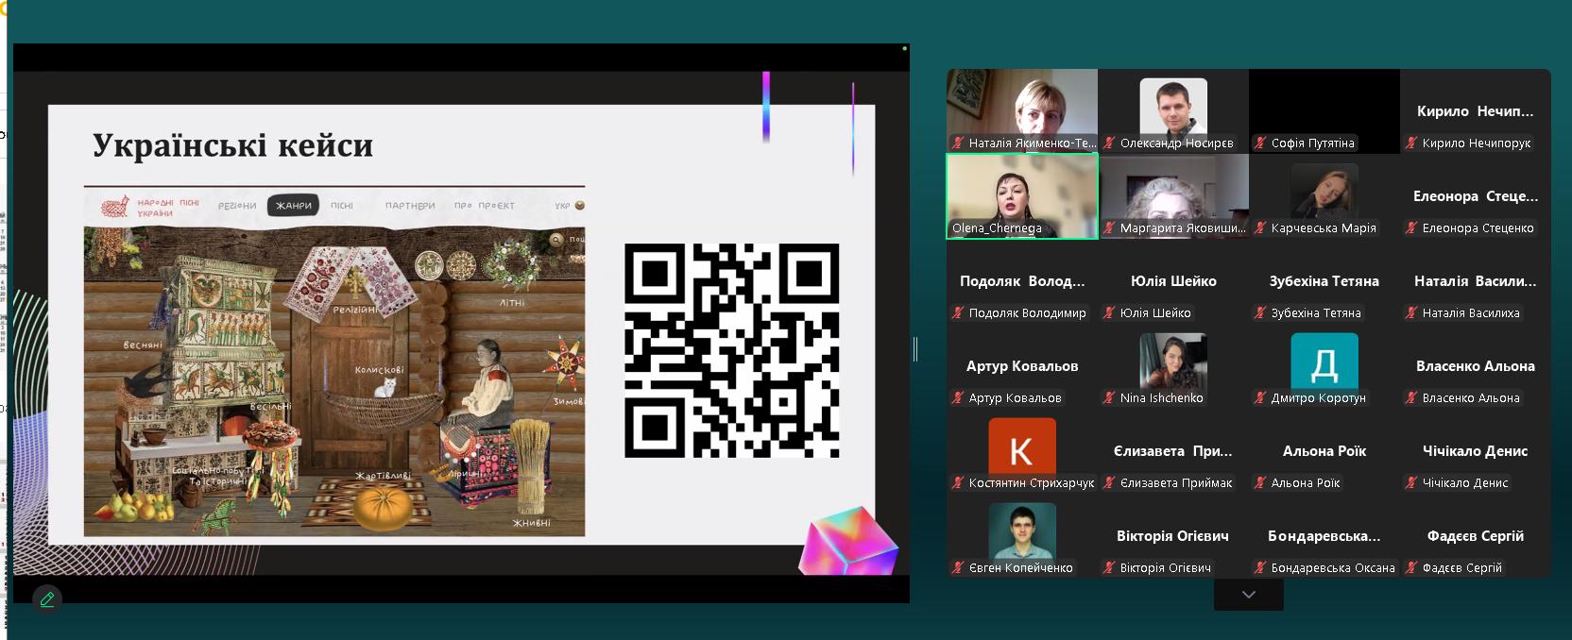Click the Релігійні genre label

354,310
